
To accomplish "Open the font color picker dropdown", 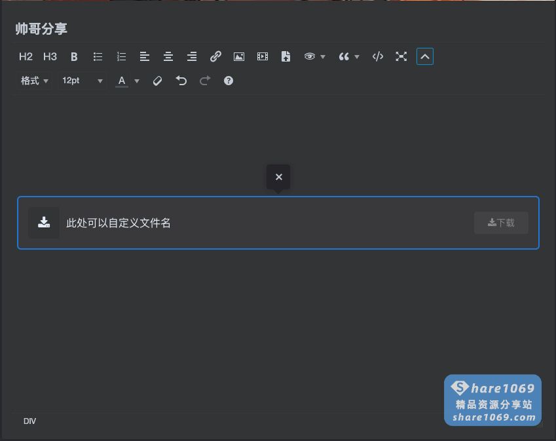I will (126, 81).
